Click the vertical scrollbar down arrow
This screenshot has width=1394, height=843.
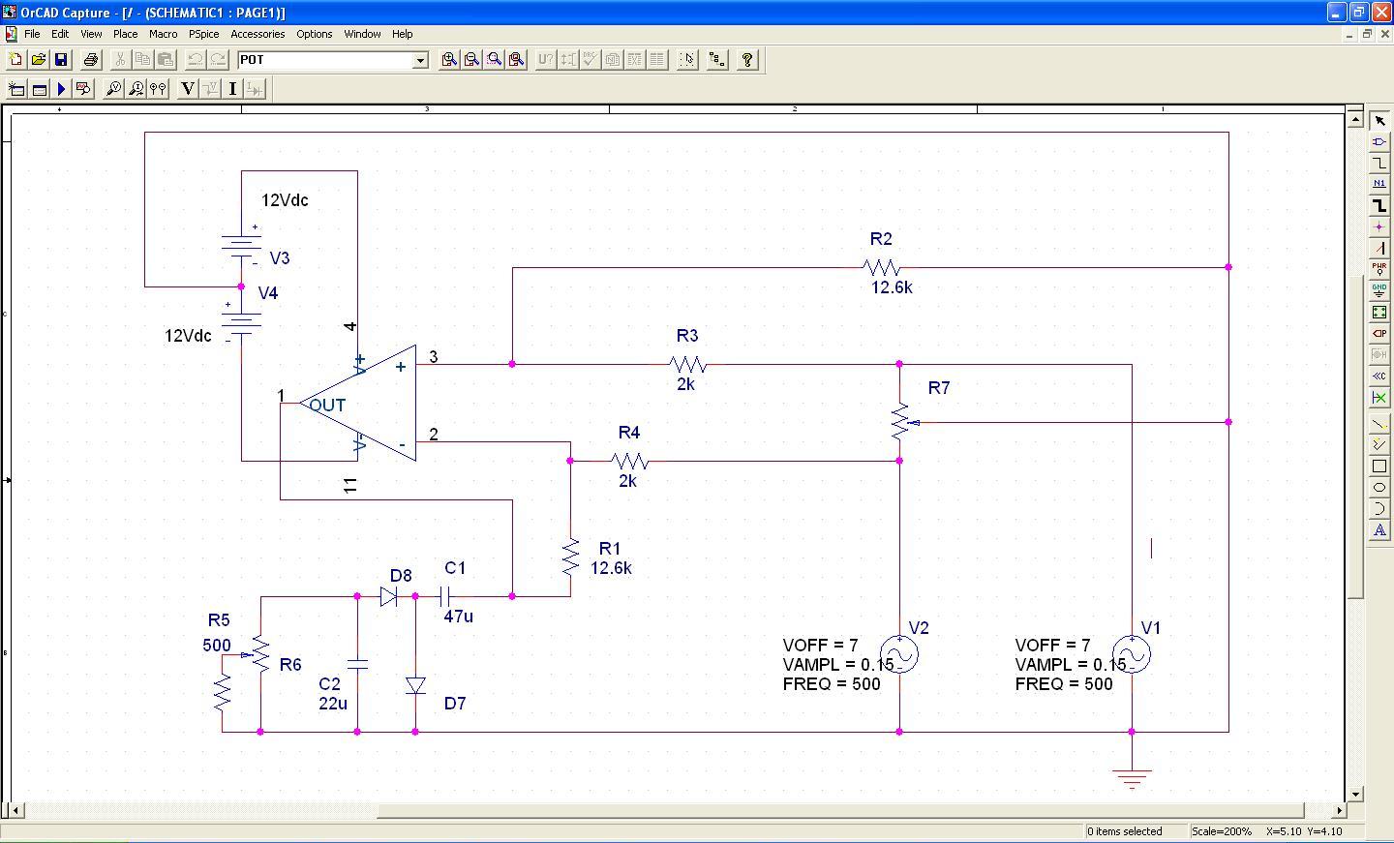tap(1355, 794)
